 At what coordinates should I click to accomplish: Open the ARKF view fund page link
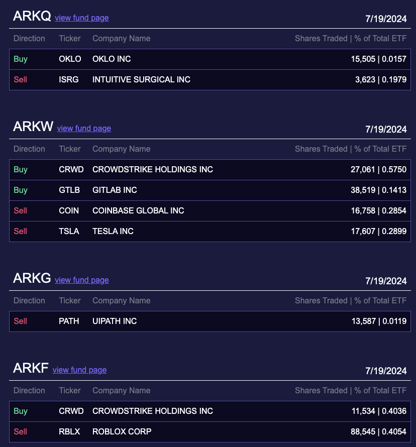coord(79,370)
